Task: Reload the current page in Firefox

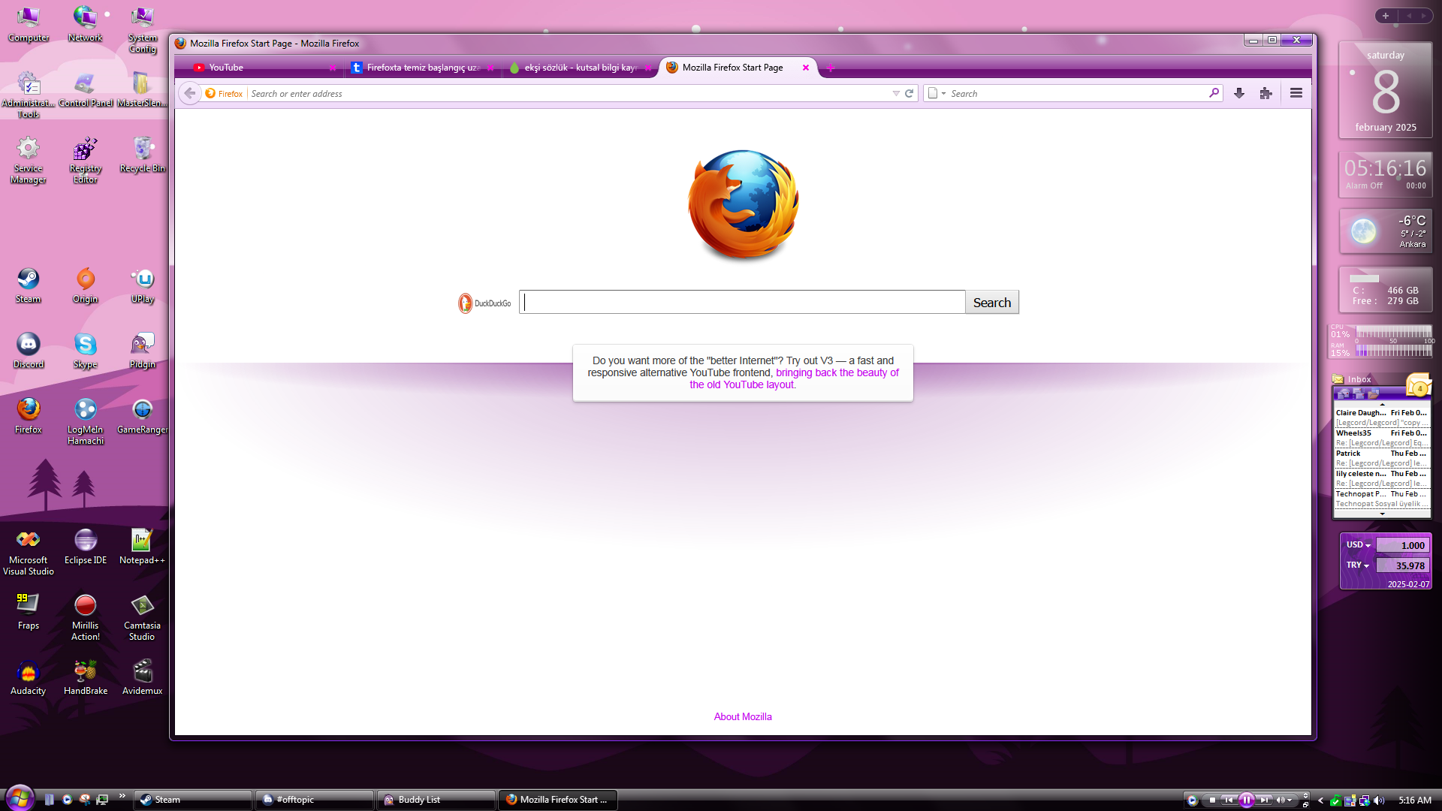Action: pos(909,93)
